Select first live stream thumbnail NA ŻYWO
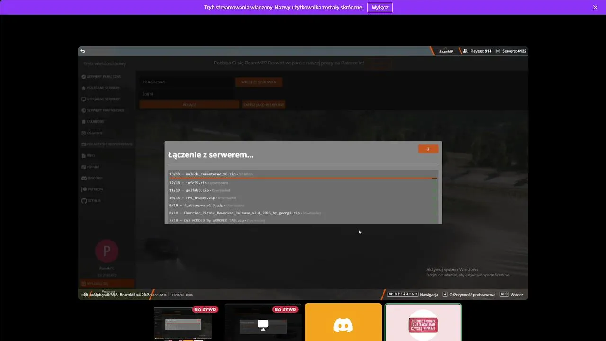Screen dimensions: 606x341 pos(183,323)
